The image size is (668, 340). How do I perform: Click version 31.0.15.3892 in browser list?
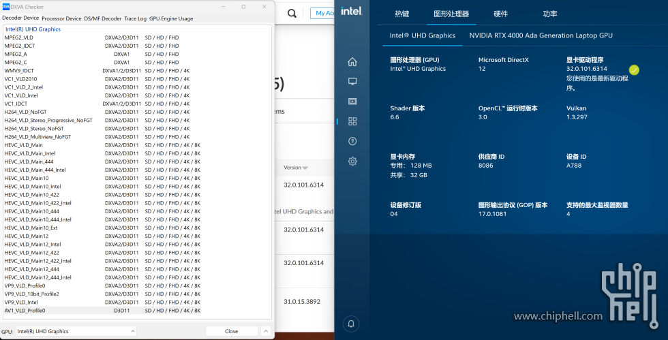pos(302,301)
